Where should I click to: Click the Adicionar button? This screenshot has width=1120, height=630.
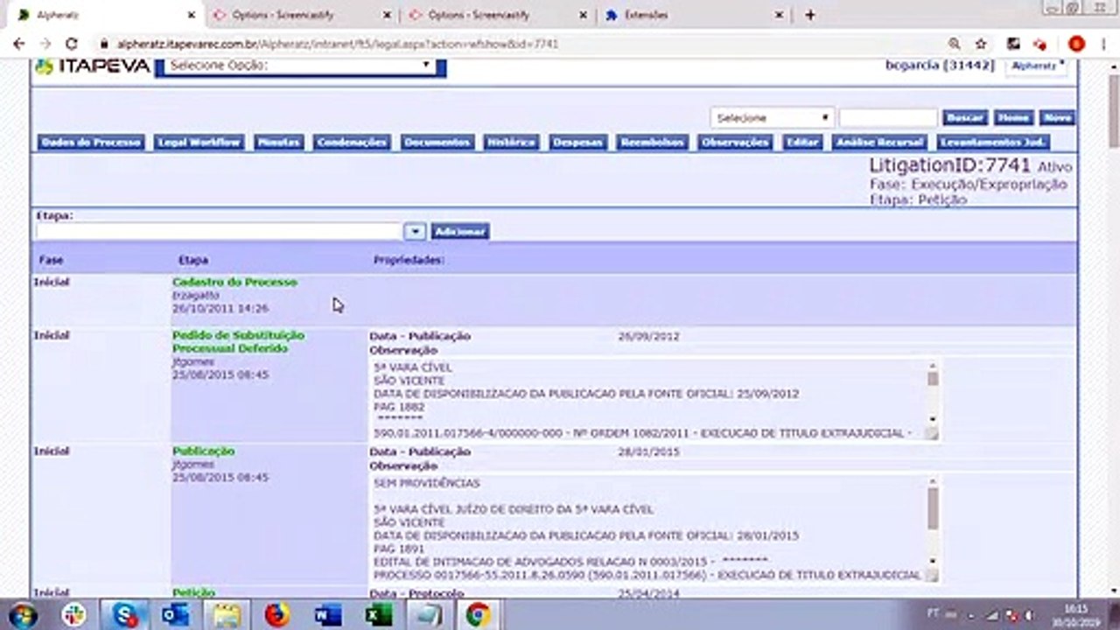click(x=460, y=231)
